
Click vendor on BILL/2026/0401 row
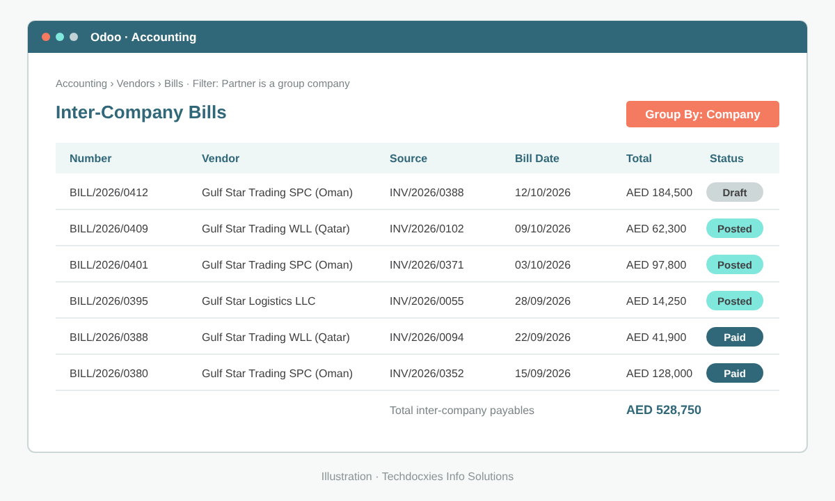[x=277, y=265]
